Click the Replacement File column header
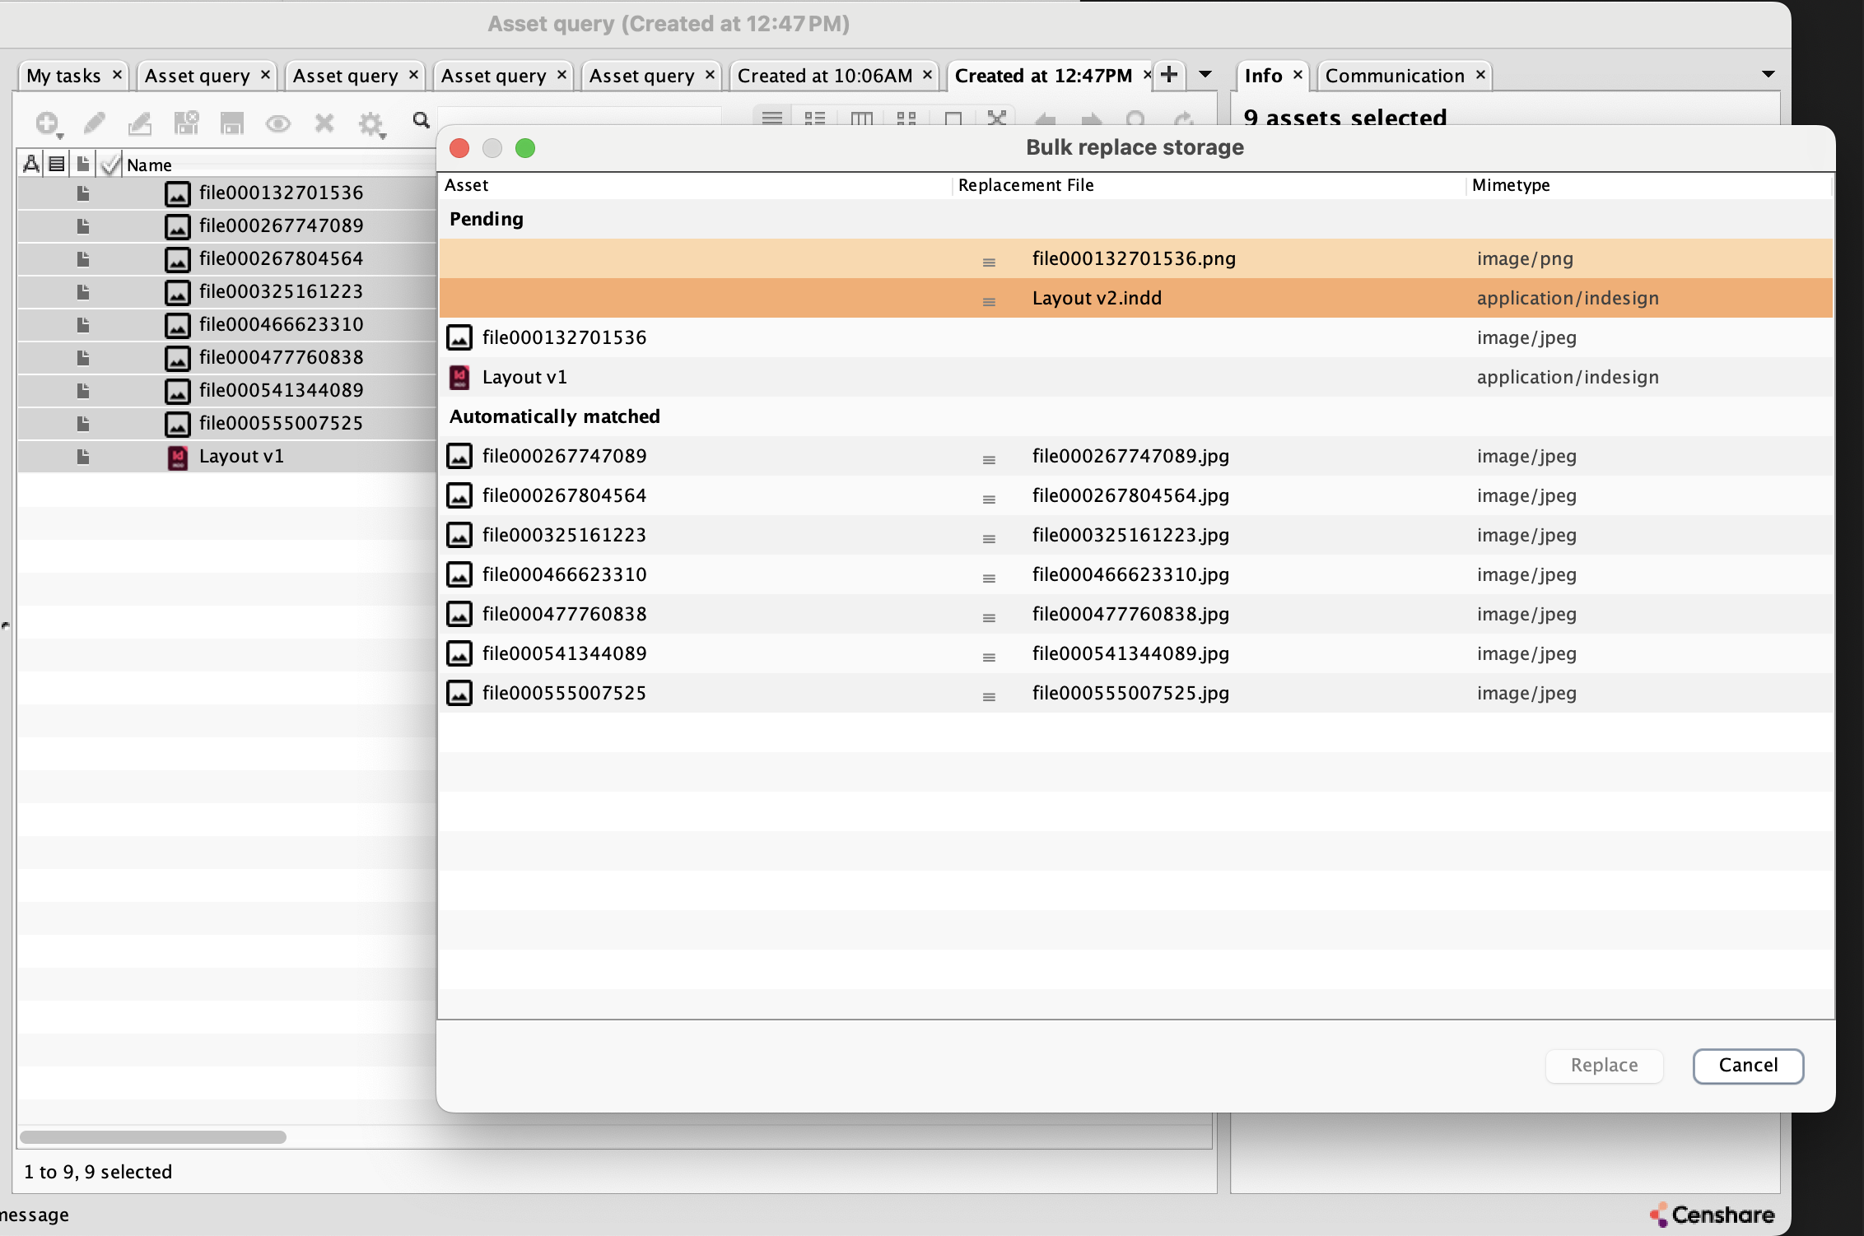 point(1209,185)
